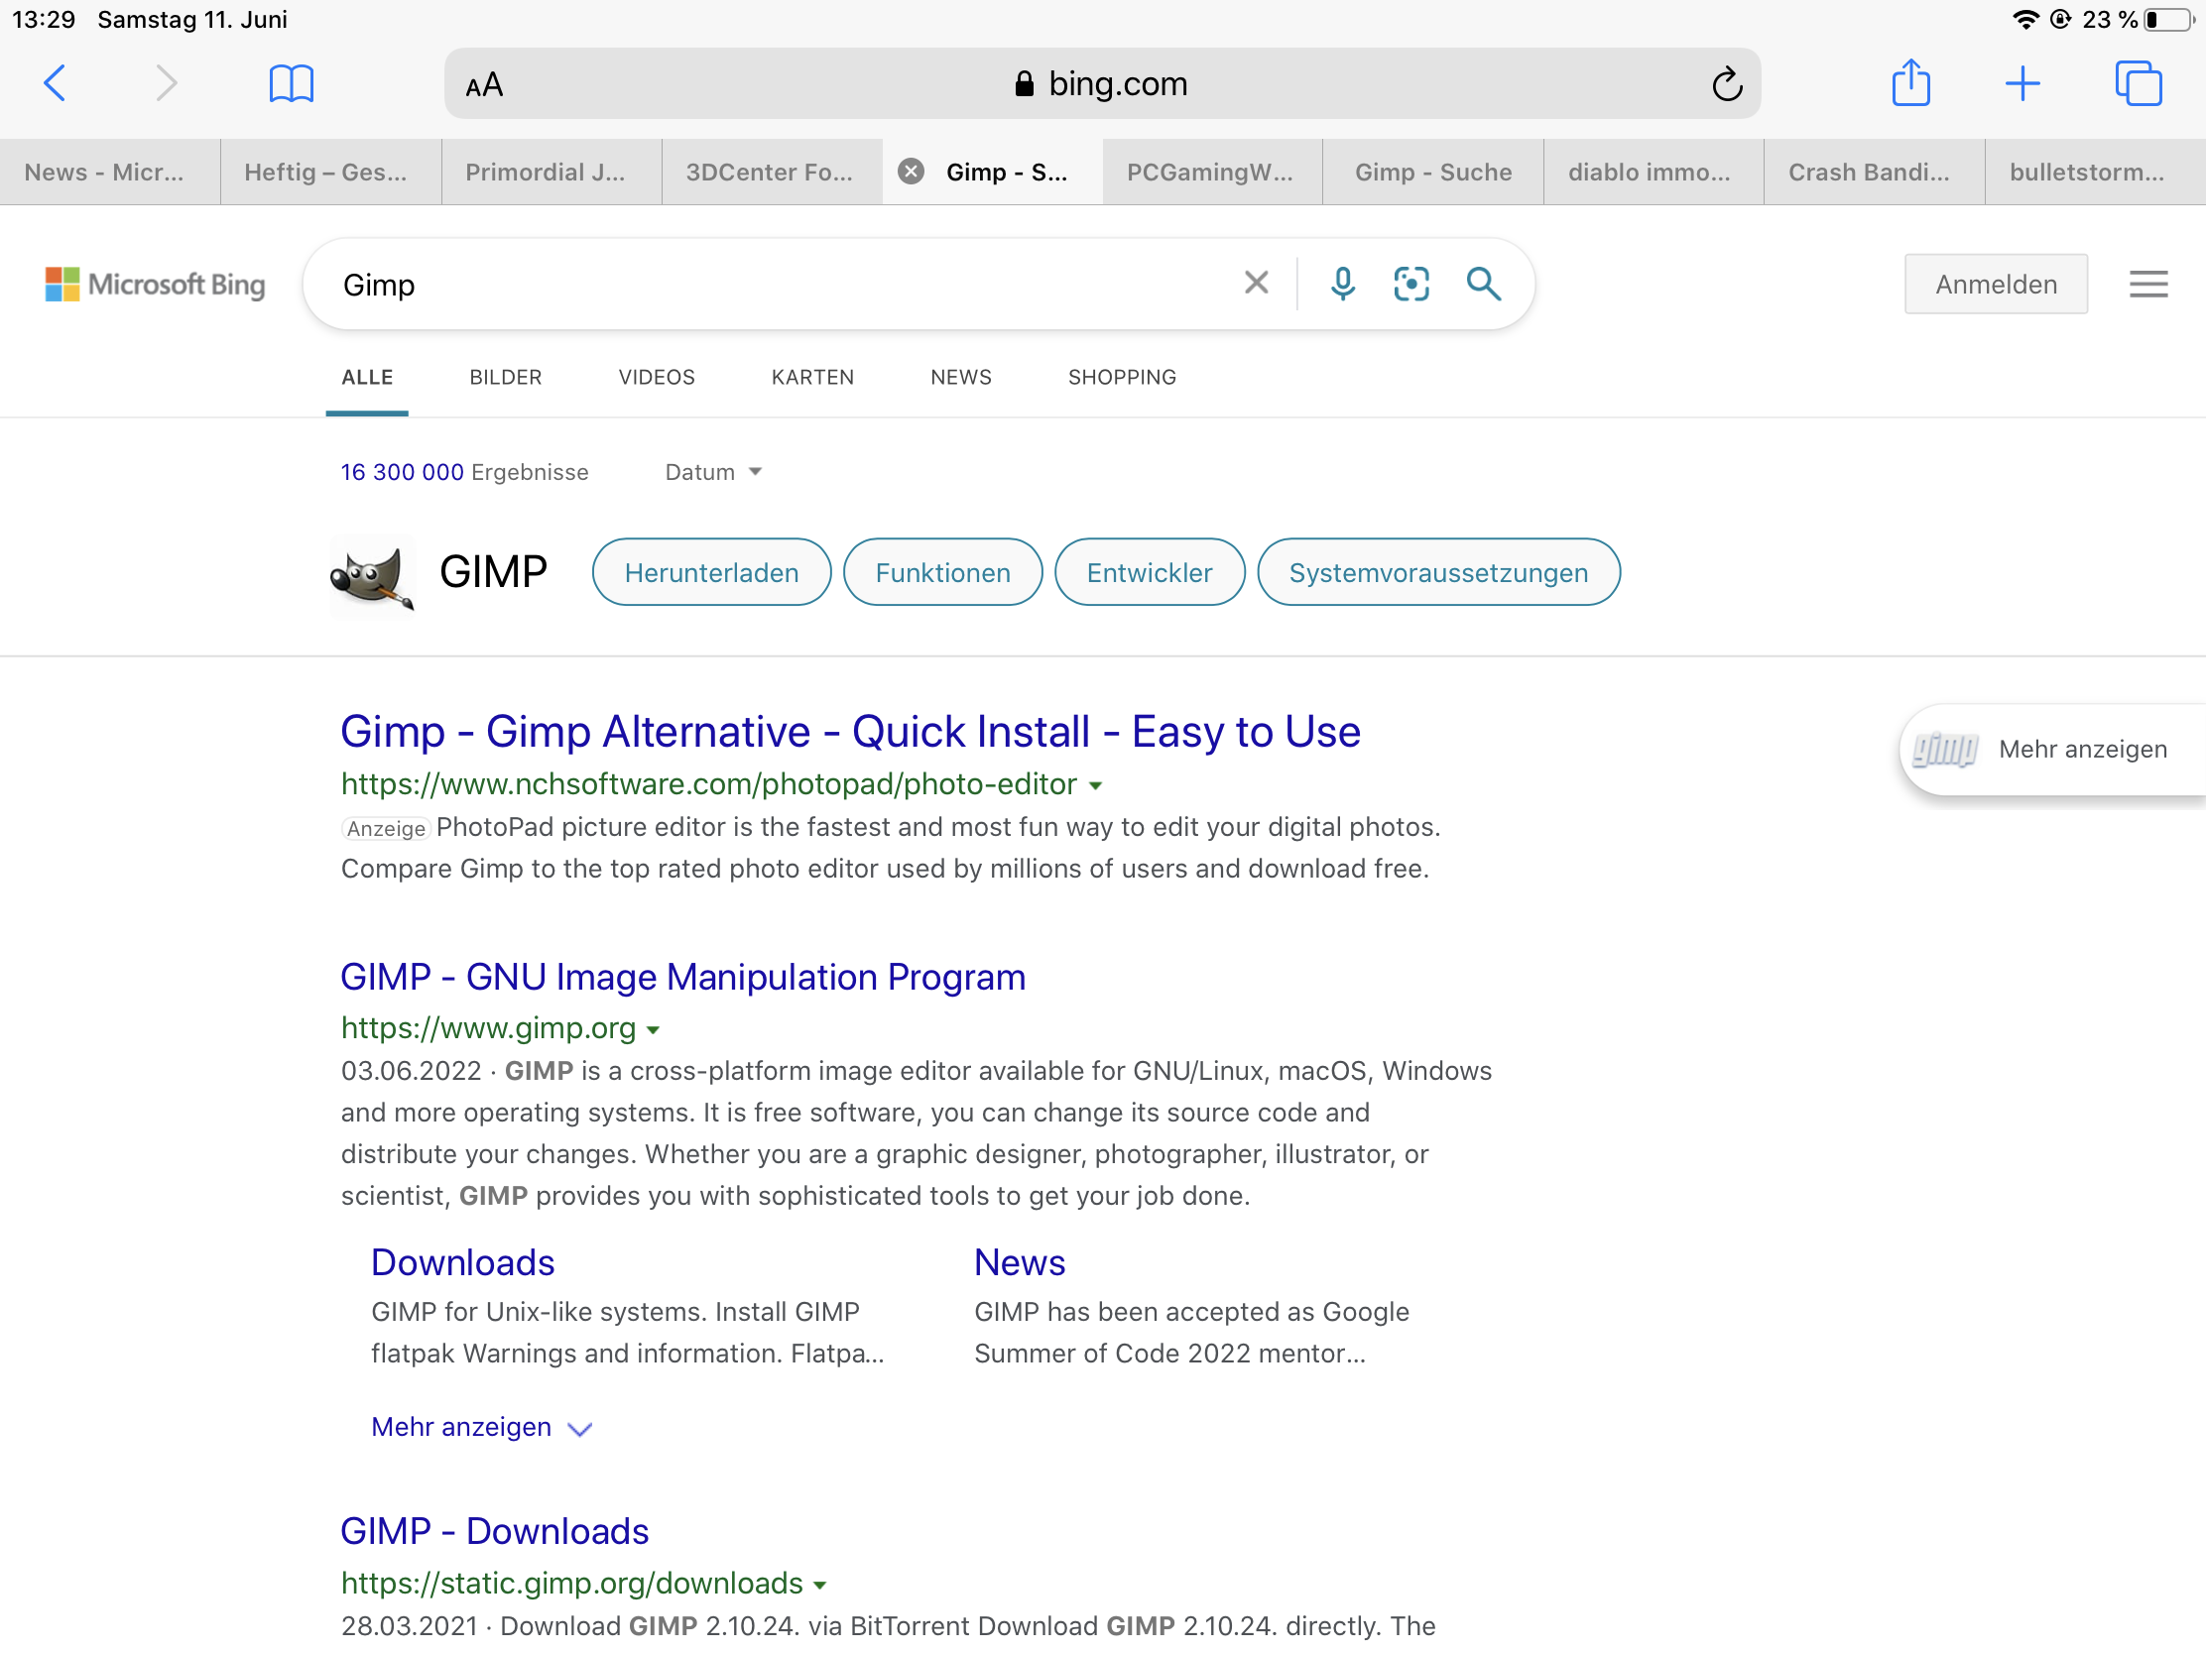Tap the Safari back arrow

click(x=55, y=82)
